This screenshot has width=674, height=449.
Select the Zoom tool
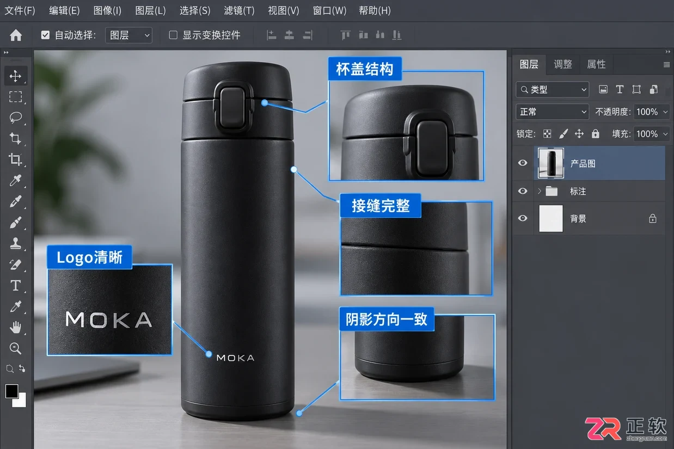[15, 348]
